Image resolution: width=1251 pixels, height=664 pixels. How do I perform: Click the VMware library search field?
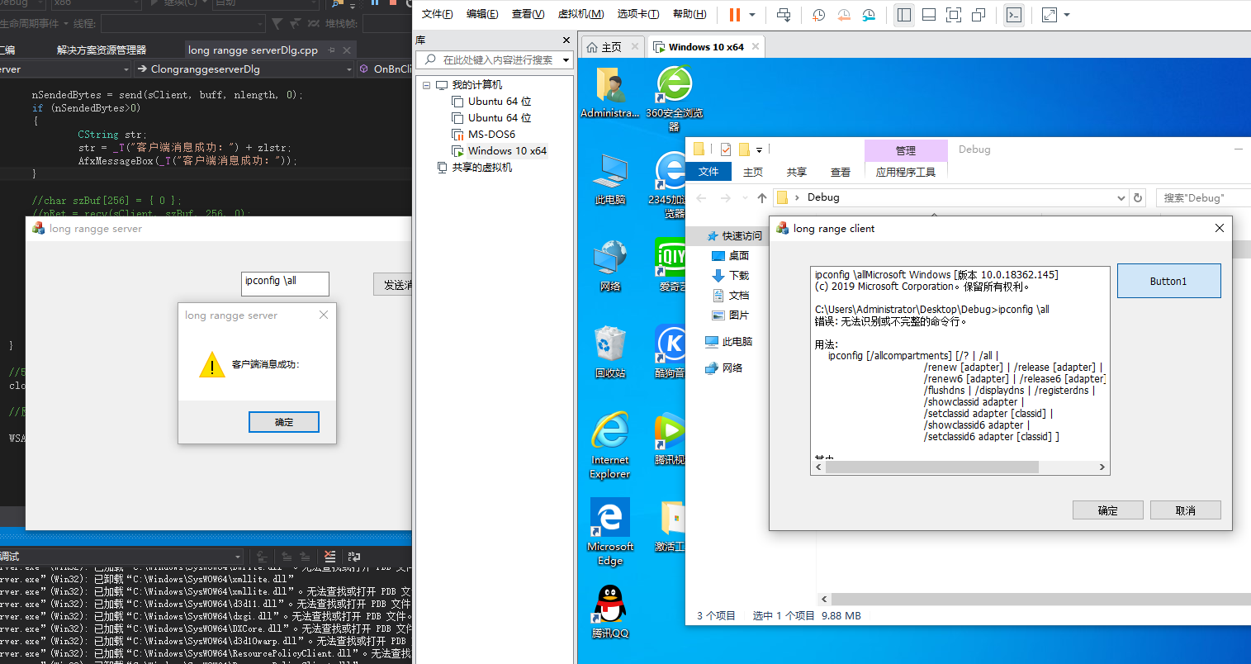click(497, 59)
